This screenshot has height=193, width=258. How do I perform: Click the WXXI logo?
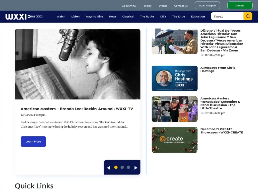[16, 16]
